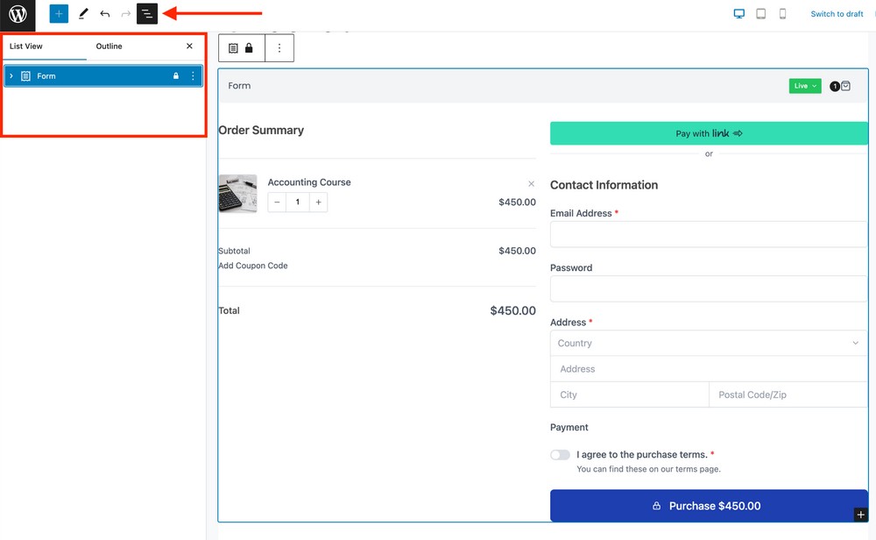This screenshot has height=540, width=876.
Task: Switch to mobile preview icon
Action: coord(782,14)
